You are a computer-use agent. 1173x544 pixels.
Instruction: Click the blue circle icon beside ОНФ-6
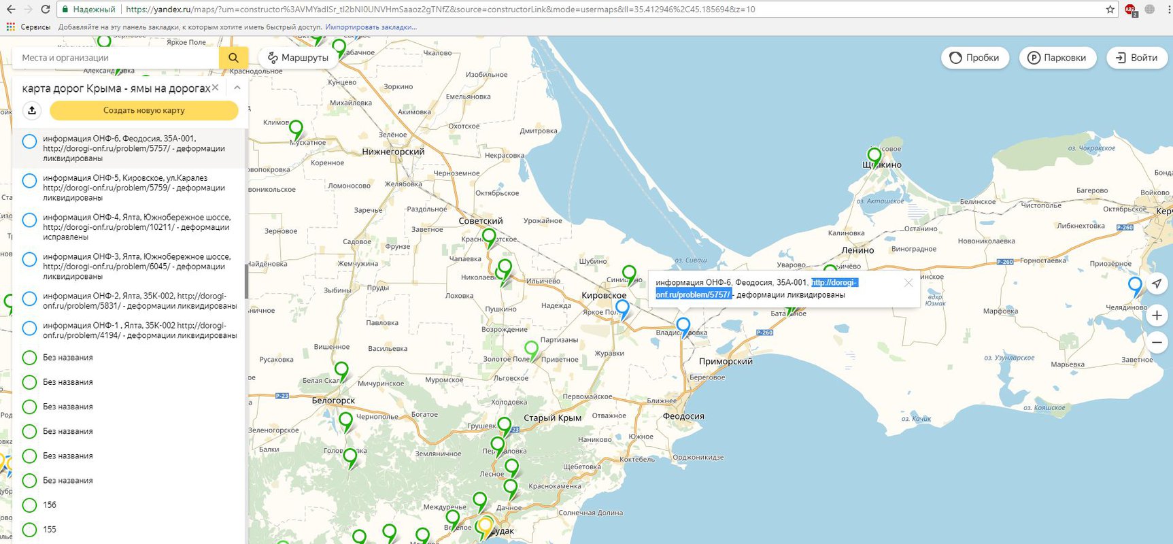(29, 141)
